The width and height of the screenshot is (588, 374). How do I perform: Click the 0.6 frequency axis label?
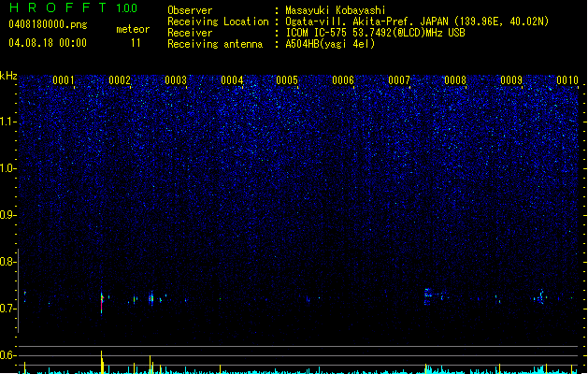click(x=8, y=355)
